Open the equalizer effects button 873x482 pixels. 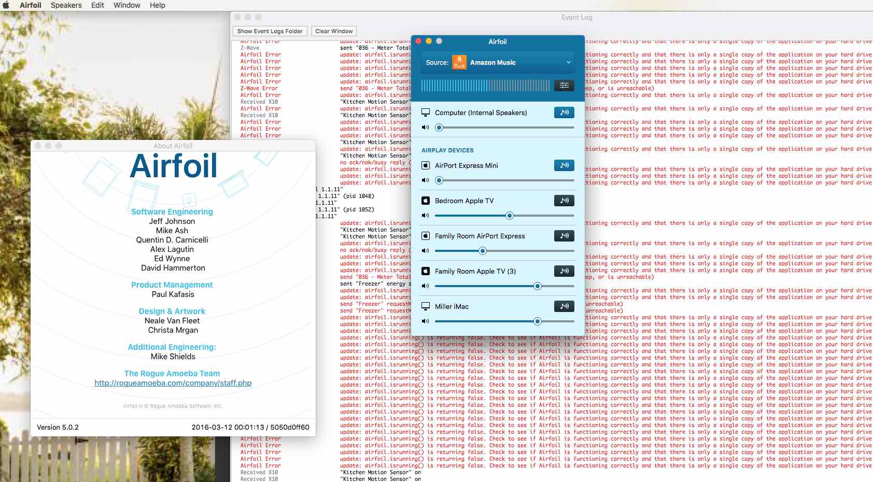pyautogui.click(x=564, y=86)
